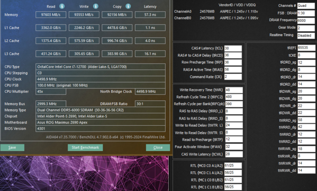
Task: Click the info icon next to Write
Action: (x=96, y=6)
